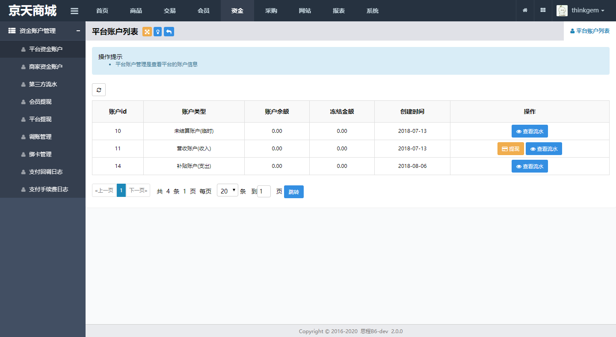Click the user icon beside 平台提现
616x337 pixels.
[24, 120]
